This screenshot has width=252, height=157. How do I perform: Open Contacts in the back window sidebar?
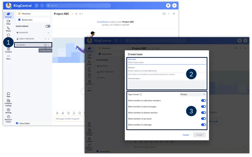pyautogui.click(x=8, y=50)
